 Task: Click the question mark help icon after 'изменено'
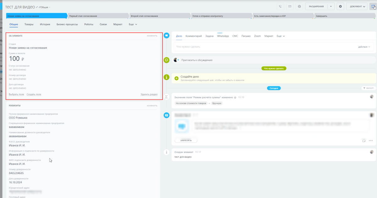coord(235,97)
